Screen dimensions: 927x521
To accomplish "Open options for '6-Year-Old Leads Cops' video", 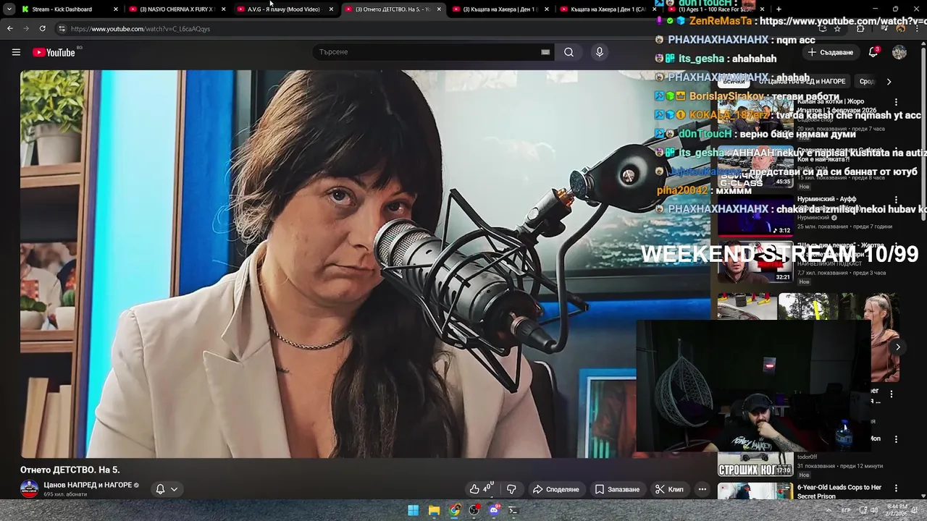I will [896, 488].
